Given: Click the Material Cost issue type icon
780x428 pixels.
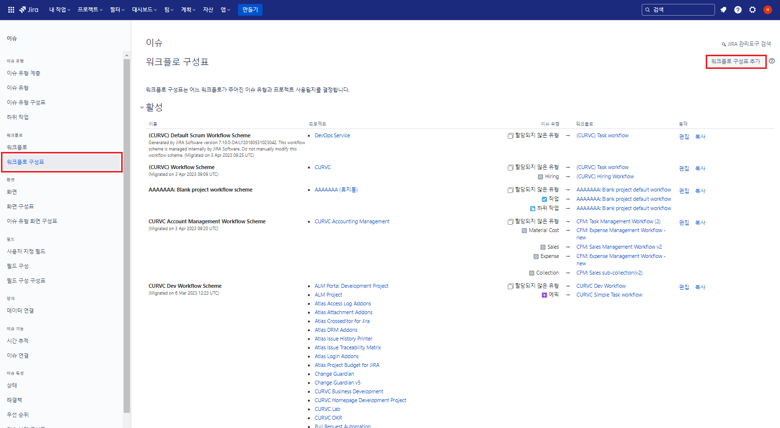Looking at the screenshot, I should click(x=524, y=231).
